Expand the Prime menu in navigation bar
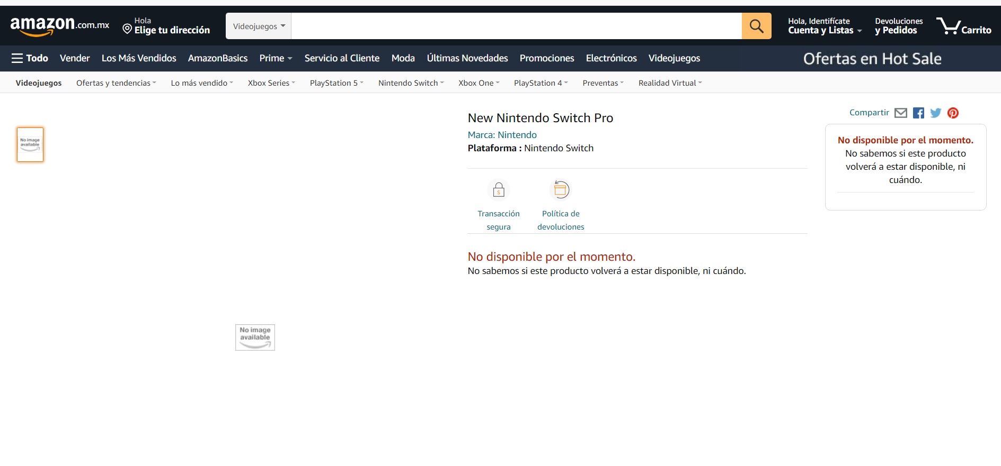 pyautogui.click(x=276, y=58)
